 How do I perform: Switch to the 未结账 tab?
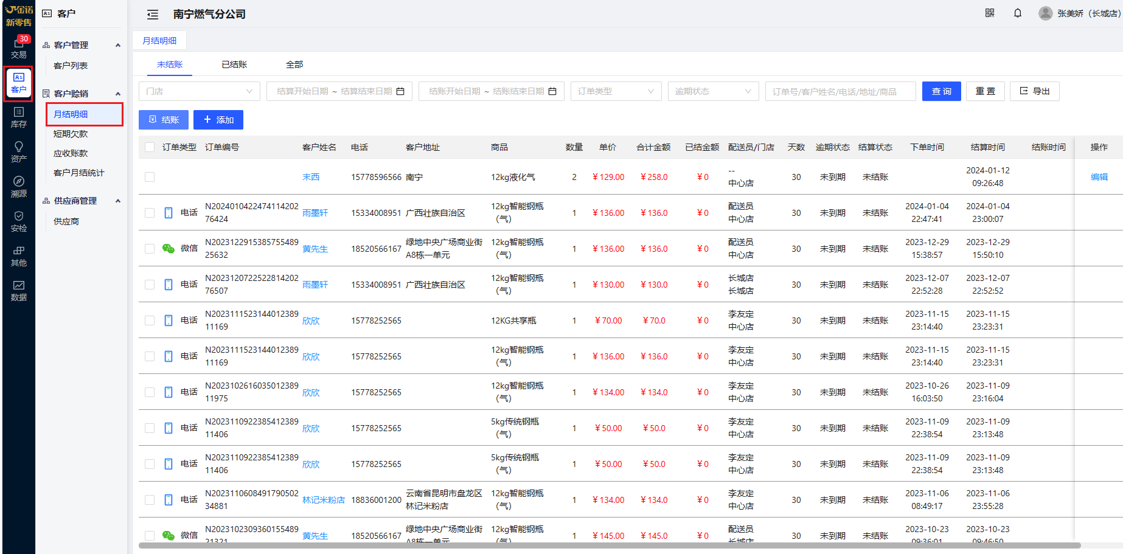click(x=170, y=64)
